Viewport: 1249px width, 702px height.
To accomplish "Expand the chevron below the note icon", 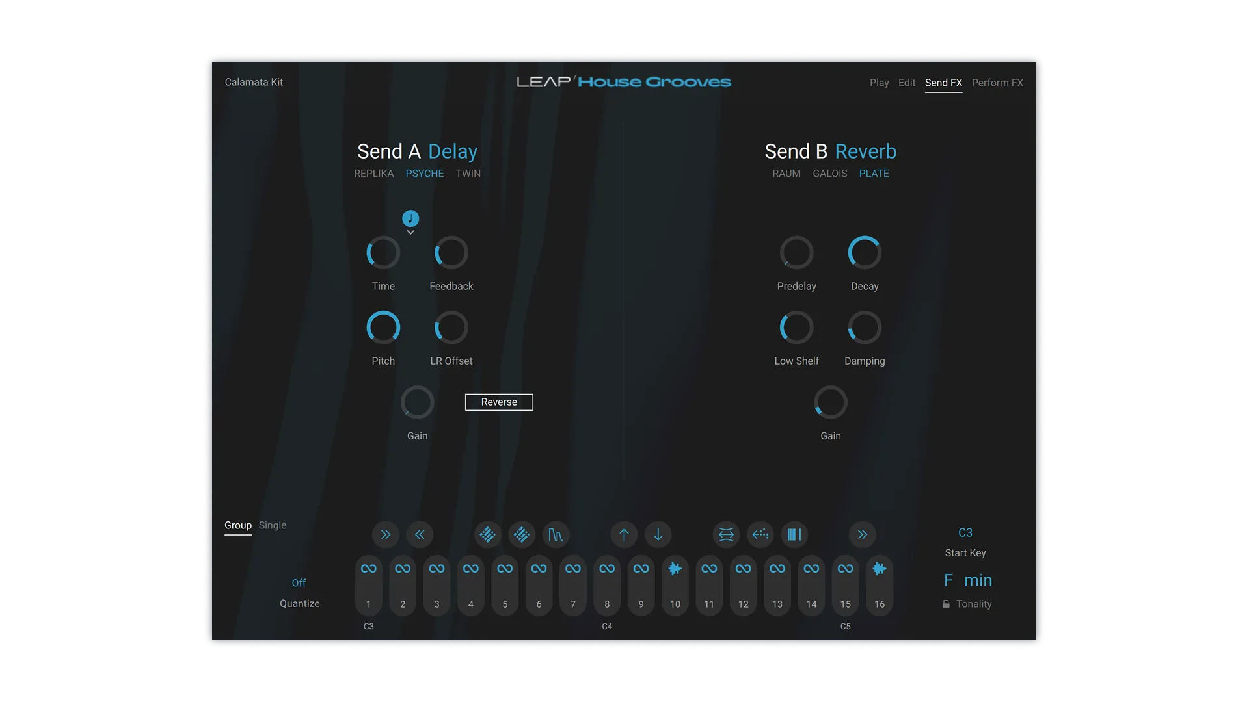I will click(x=410, y=233).
